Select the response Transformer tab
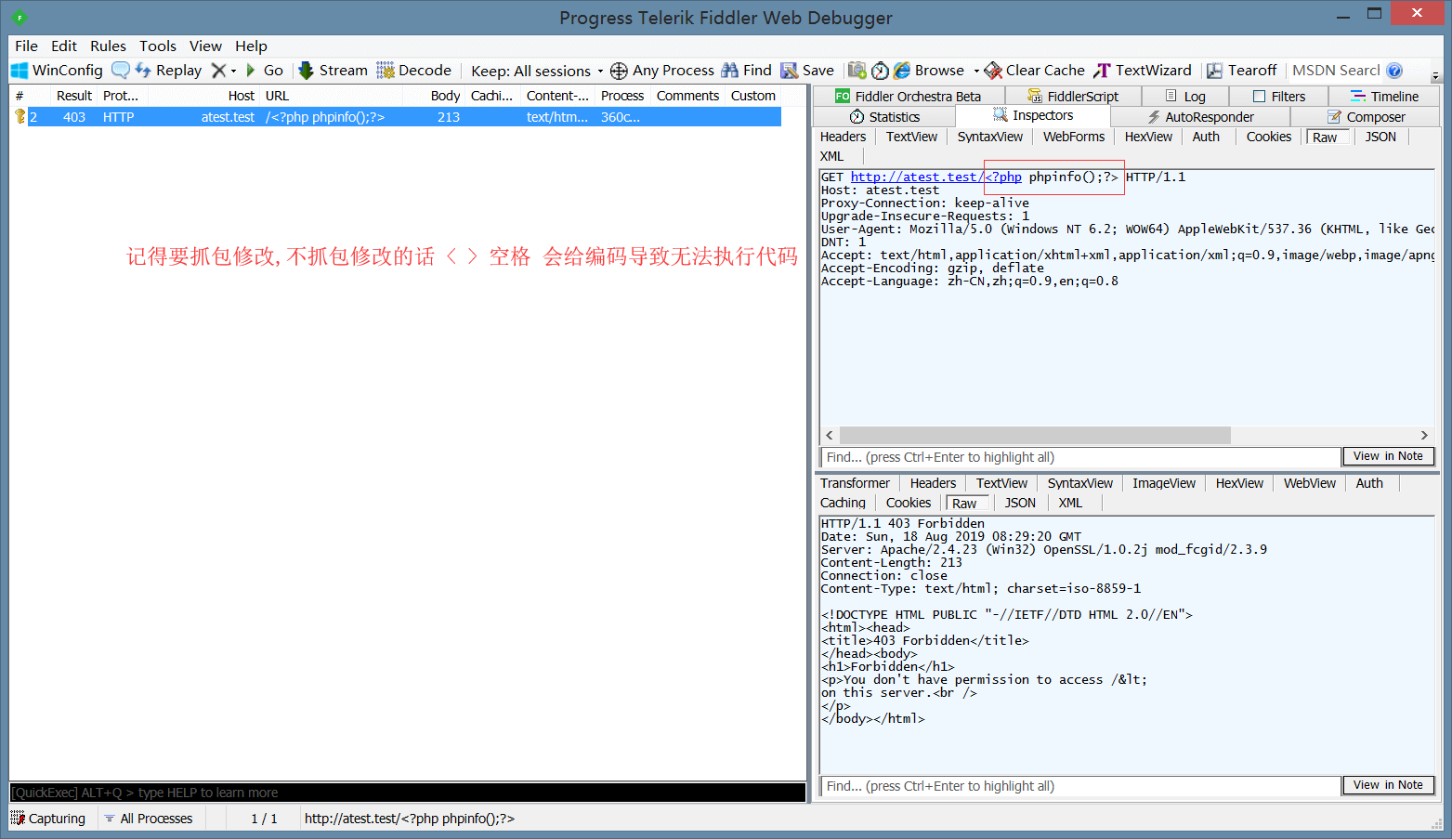 tap(855, 483)
